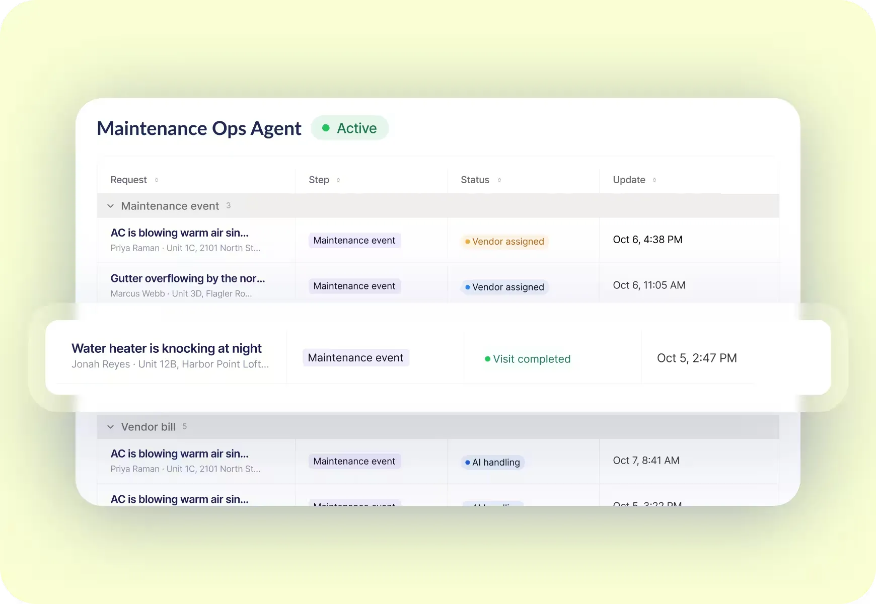This screenshot has width=876, height=604.
Task: Collapse the Vendor bill group chevron
Action: (x=111, y=427)
